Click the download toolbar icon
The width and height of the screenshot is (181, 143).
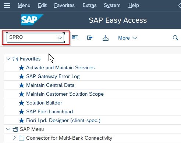pyautogui.click(x=106, y=38)
